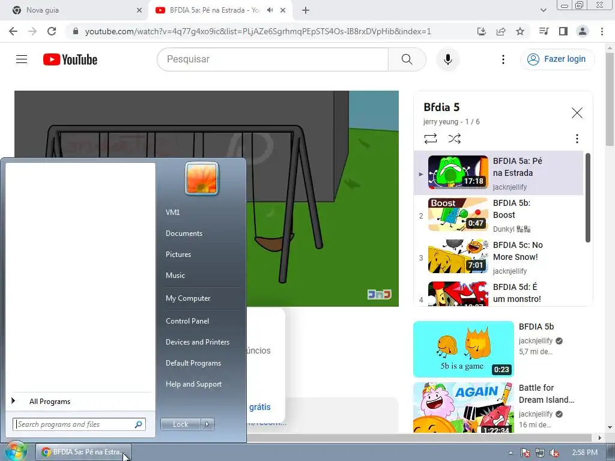This screenshot has width=615, height=461.
Task: Show hidden tray icons arrow
Action: click(510, 453)
